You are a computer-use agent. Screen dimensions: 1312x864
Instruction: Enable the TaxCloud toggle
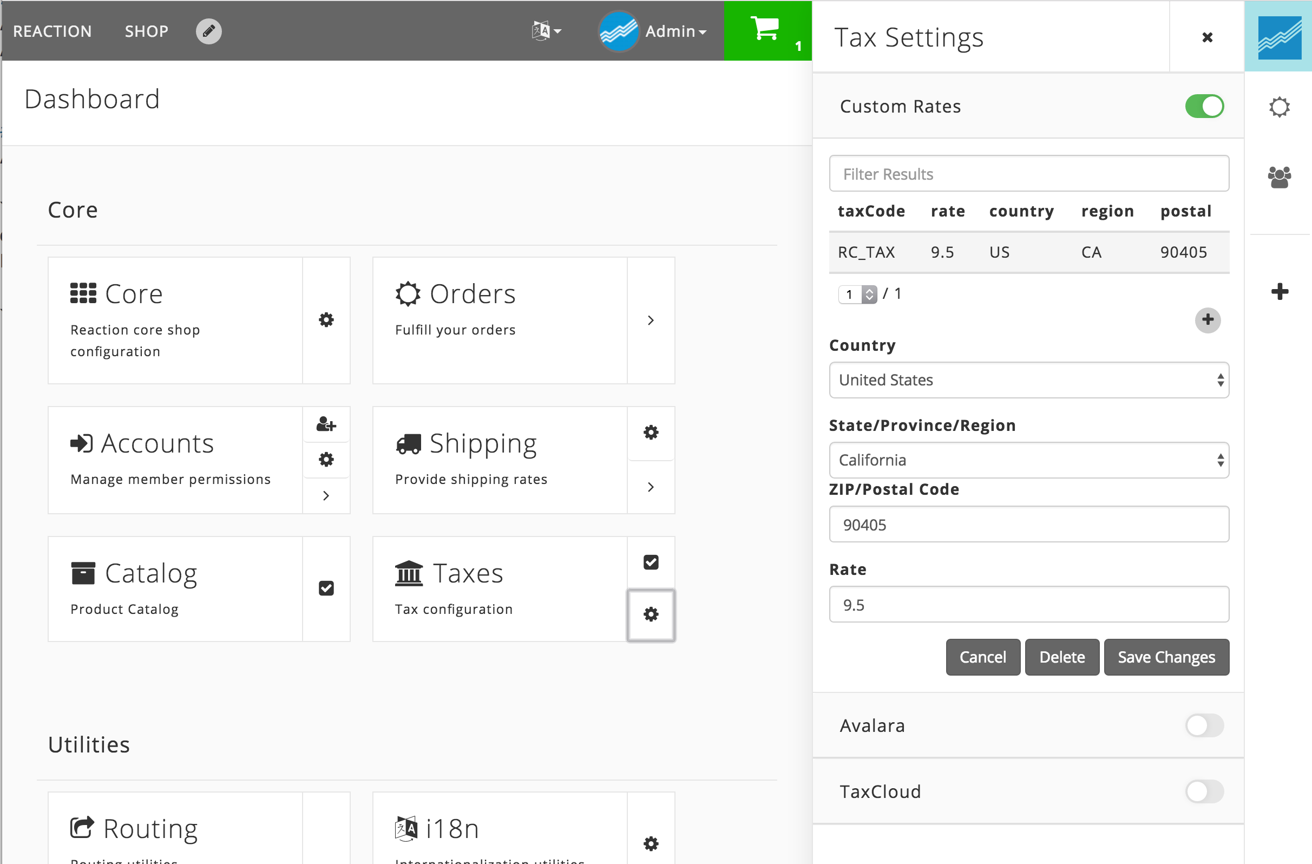[1204, 792]
